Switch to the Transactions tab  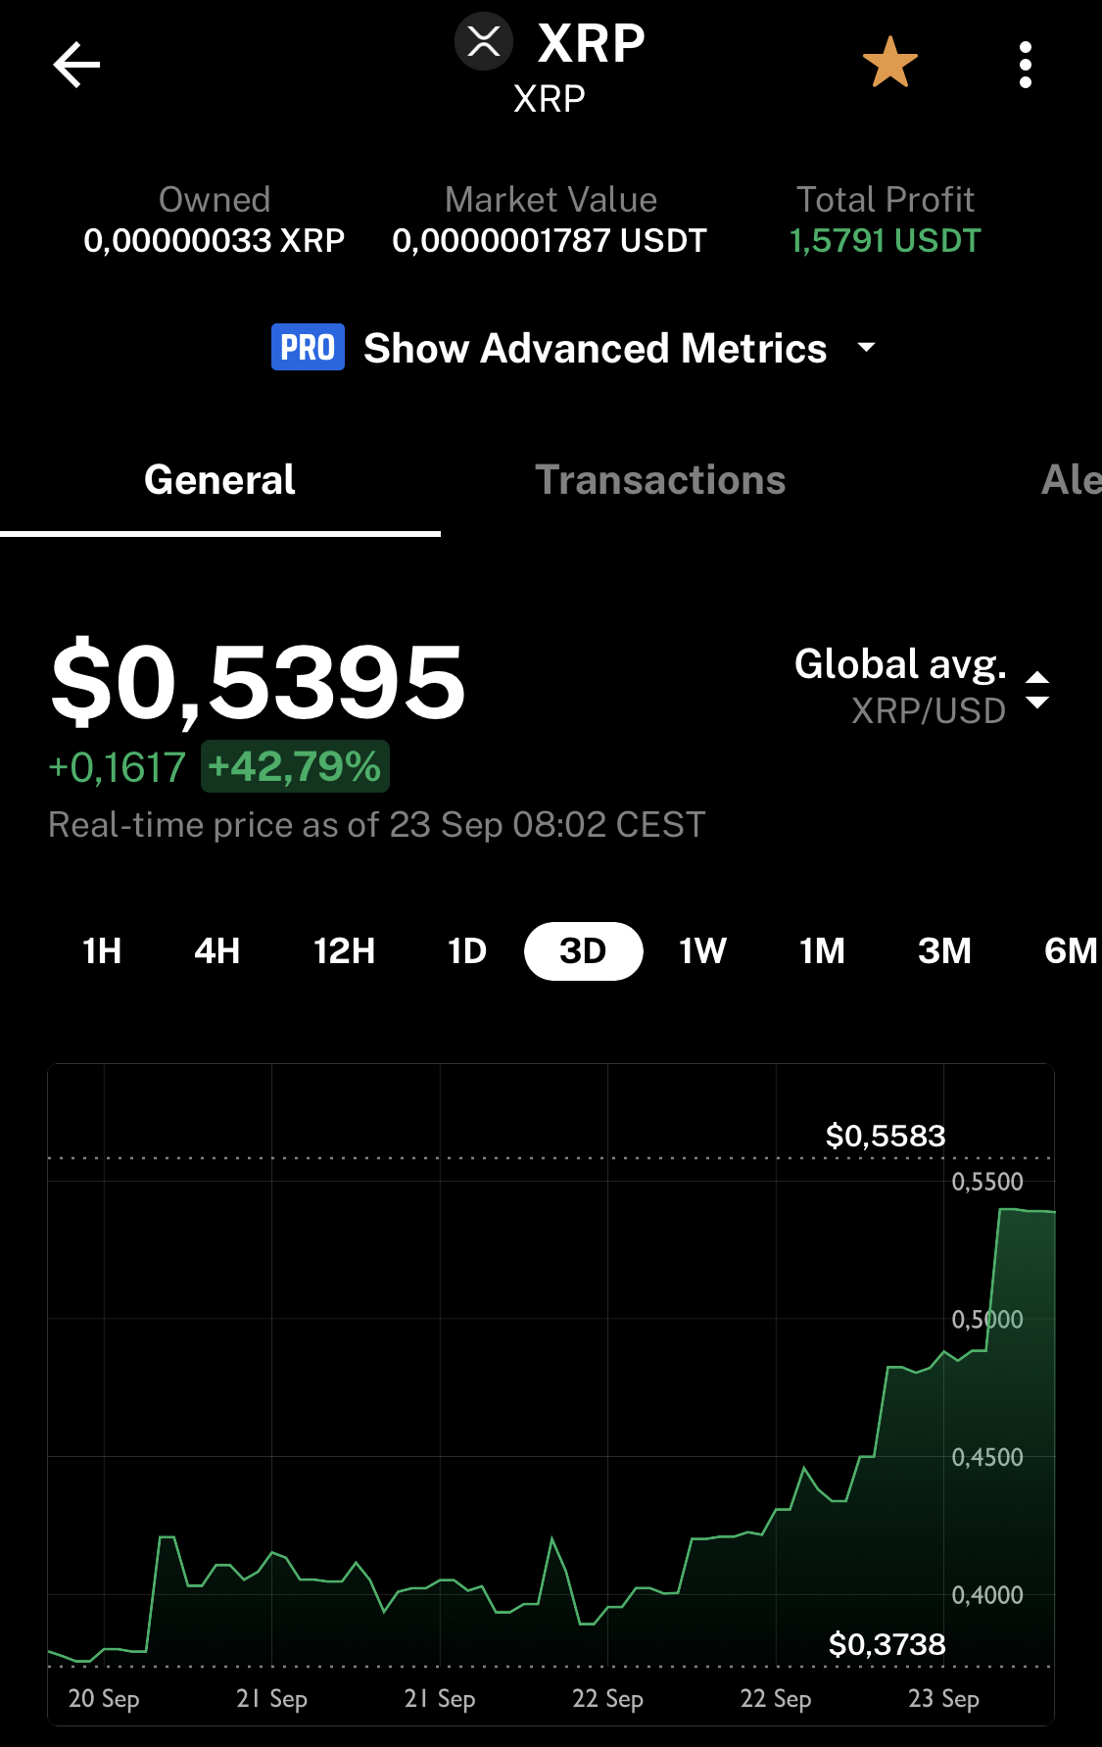[x=660, y=480]
